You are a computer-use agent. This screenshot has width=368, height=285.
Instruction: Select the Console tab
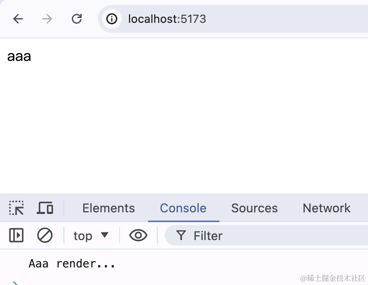pyautogui.click(x=183, y=208)
